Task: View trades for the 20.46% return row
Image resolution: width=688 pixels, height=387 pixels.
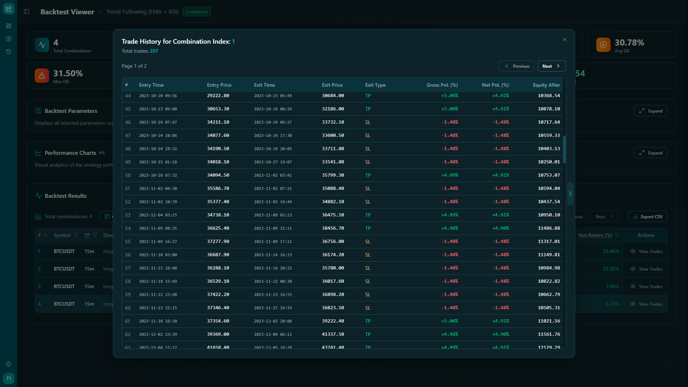Action: tap(646, 252)
